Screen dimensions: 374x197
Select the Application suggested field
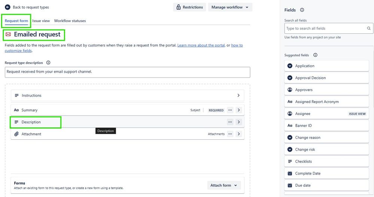click(x=326, y=66)
